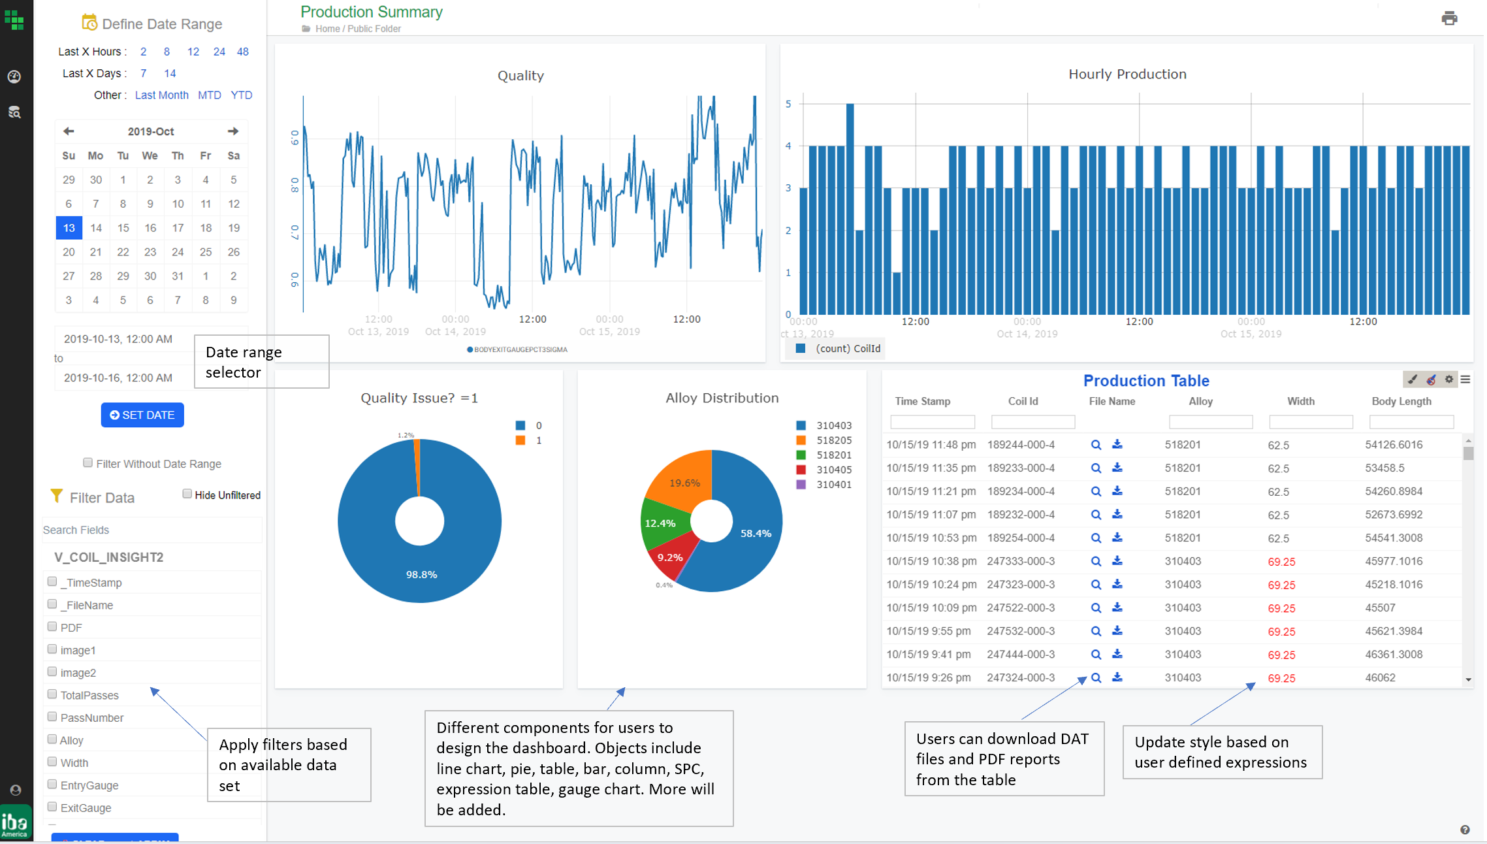Open the data search icon in left sidebar
This screenshot has height=844, width=1487.
14,112
